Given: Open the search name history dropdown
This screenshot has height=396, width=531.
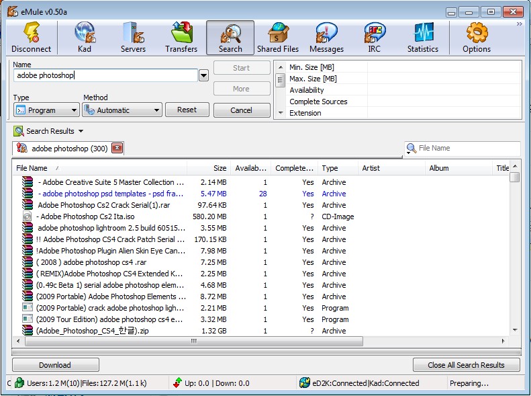Looking at the screenshot, I should (203, 76).
